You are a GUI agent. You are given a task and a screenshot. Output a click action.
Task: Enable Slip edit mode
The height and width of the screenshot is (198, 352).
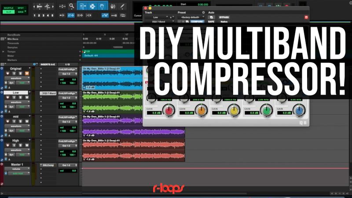tap(8, 12)
